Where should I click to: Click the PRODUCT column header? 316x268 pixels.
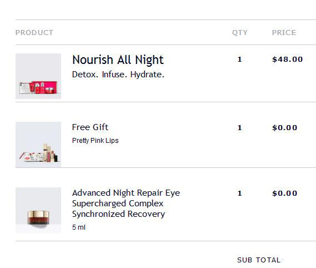click(34, 32)
